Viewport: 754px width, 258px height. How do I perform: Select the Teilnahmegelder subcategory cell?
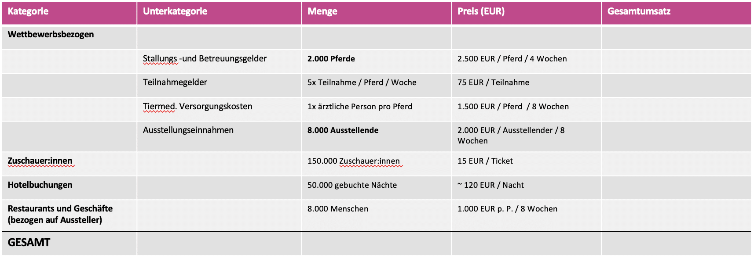[219, 85]
